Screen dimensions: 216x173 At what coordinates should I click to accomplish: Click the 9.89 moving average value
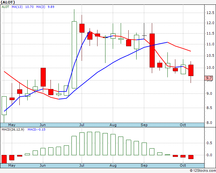coord(51,7)
